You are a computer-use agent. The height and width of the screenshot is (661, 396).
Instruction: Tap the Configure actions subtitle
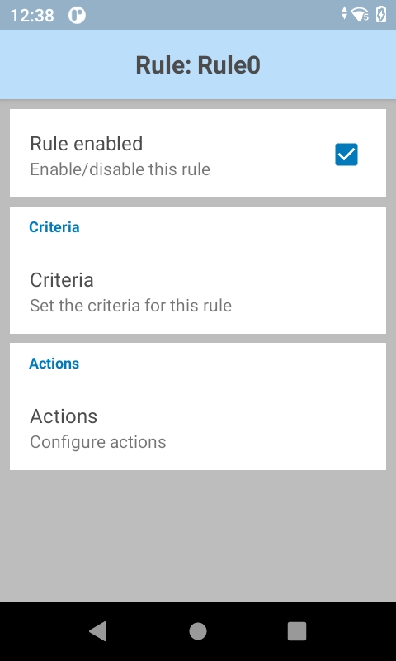pos(97,442)
